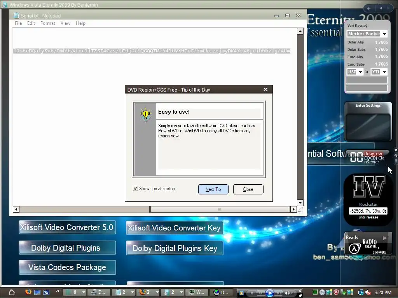398x298 pixels.
Task: Open Notepad Format menu
Action: pyautogui.click(x=48, y=23)
